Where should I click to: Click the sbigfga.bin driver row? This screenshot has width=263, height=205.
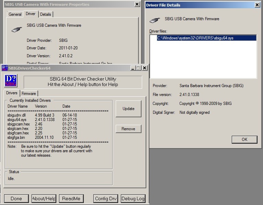(x=42, y=137)
